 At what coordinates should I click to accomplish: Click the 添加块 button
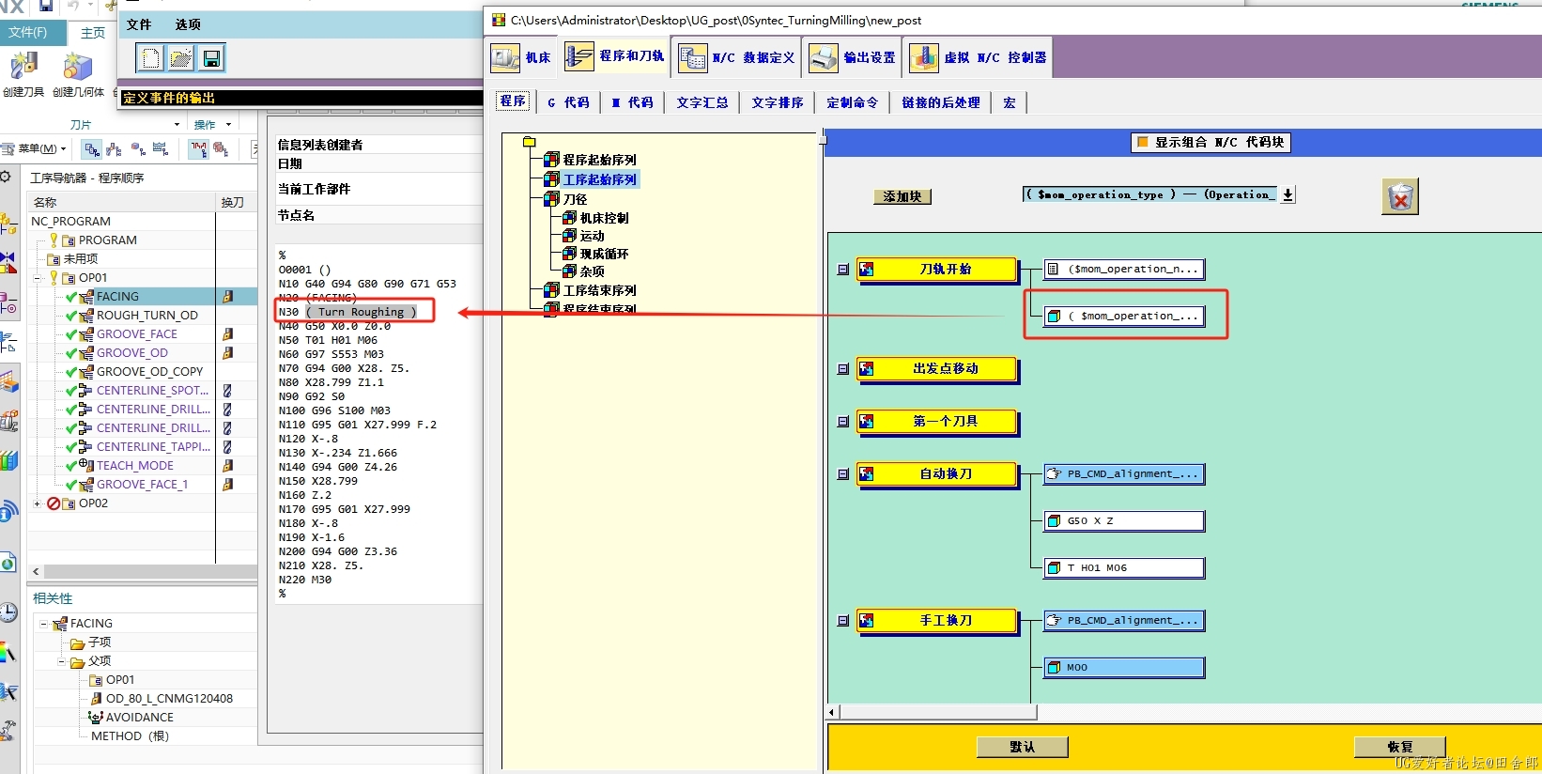tap(902, 196)
